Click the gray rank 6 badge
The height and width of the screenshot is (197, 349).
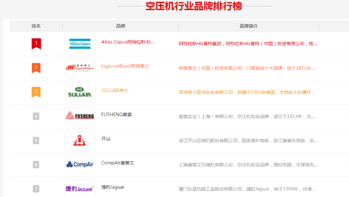tap(36, 165)
